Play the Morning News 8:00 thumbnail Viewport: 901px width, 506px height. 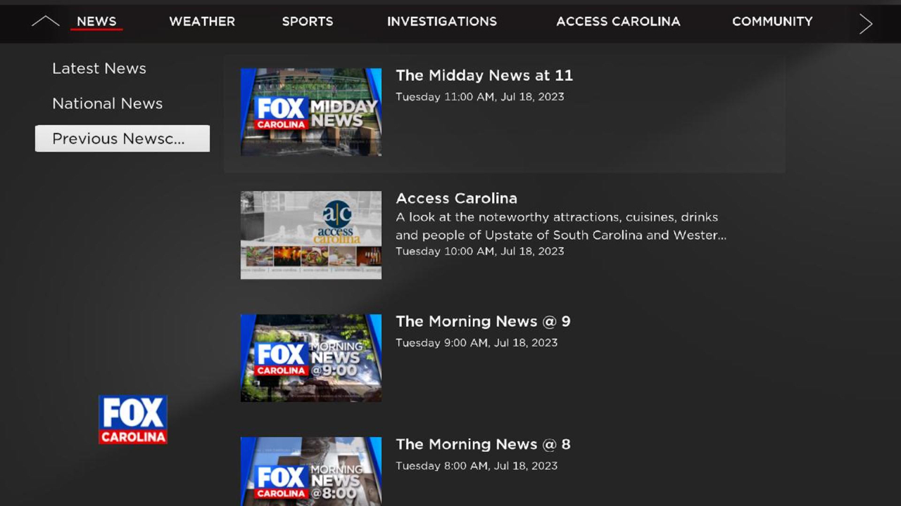coord(311,472)
